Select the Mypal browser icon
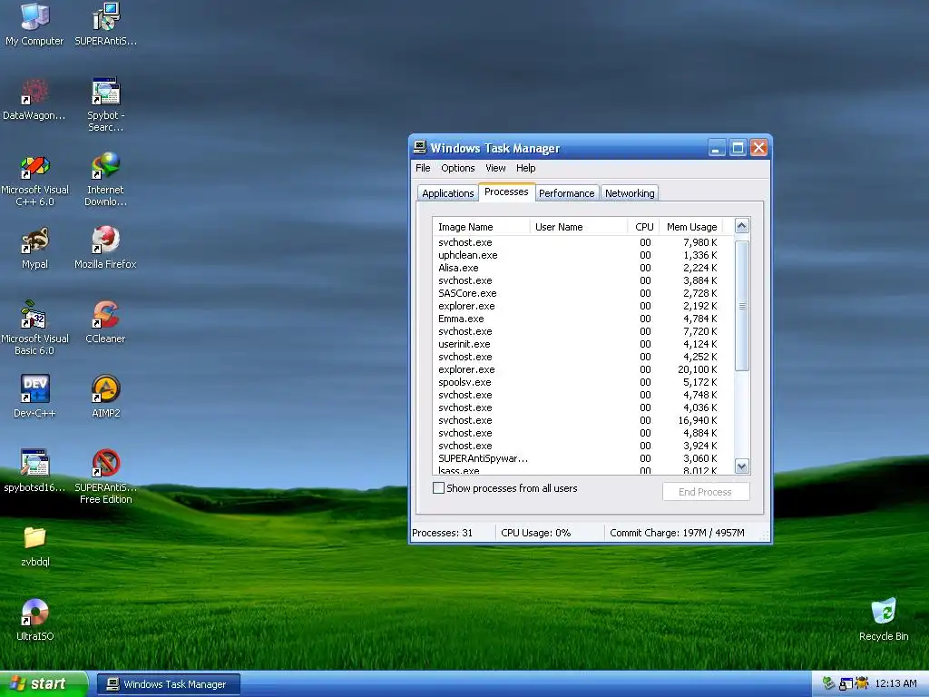The width and height of the screenshot is (929, 697). pyautogui.click(x=34, y=247)
